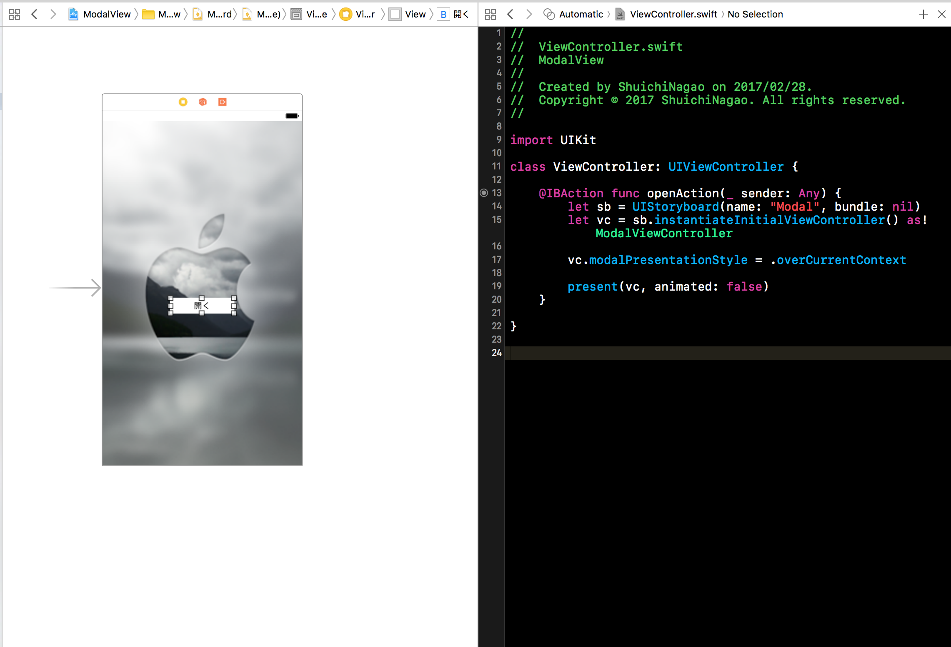The image size is (951, 647).
Task: Open related items menu in left editor
Action: (15, 15)
